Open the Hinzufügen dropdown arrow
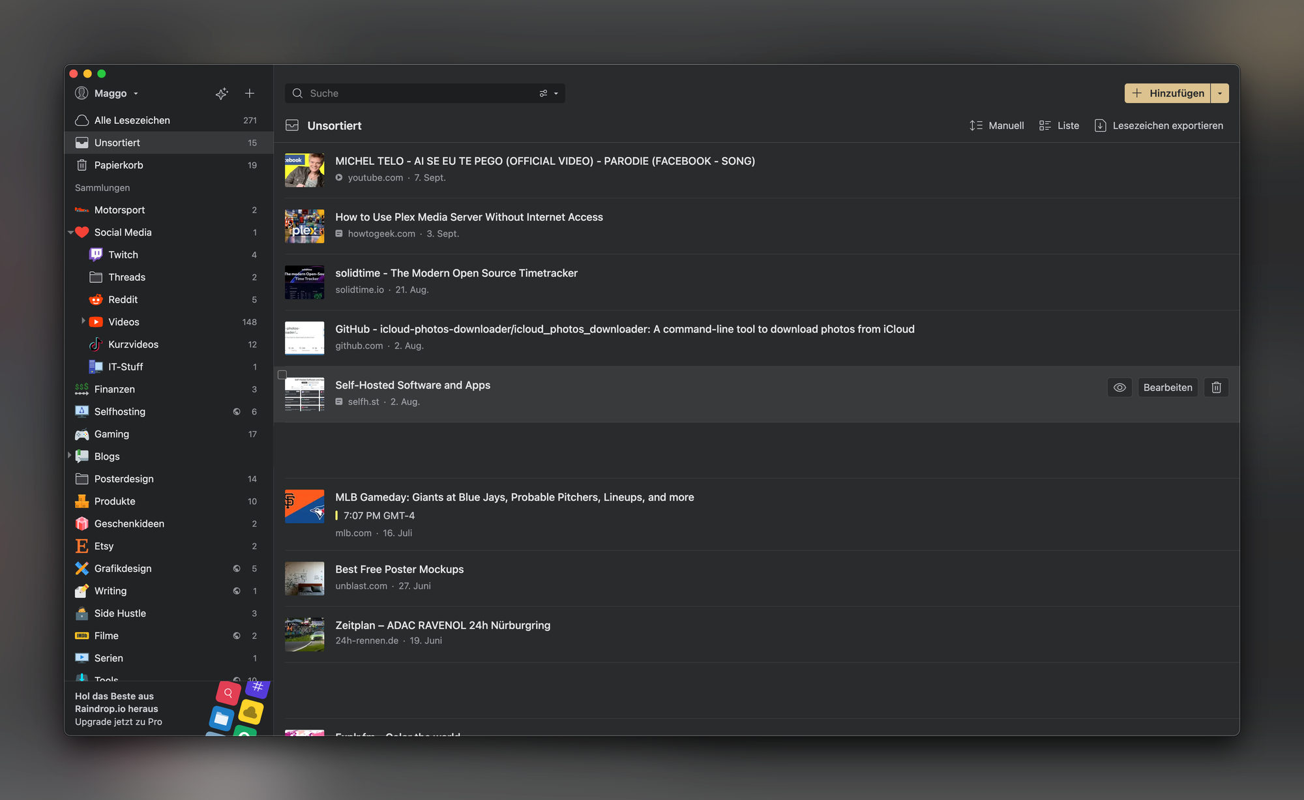Viewport: 1304px width, 800px height. pyautogui.click(x=1220, y=93)
